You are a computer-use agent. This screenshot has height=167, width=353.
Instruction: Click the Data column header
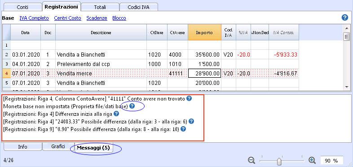[26, 32]
